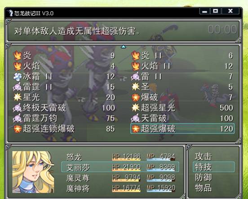Select the 天雷破 lightning skill icon
This screenshot has width=248, height=199.
pos(136,118)
